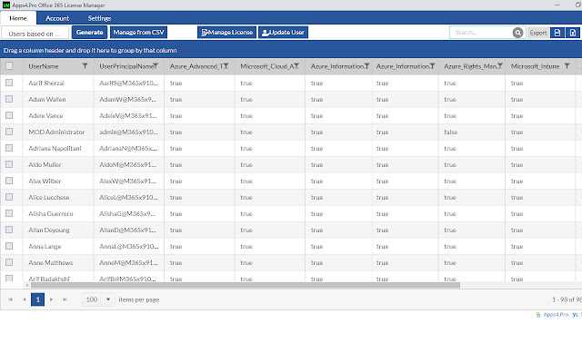Click the 'AdeleV@M365x91...' email cell
Viewport: 582px width, 363px height.
pyautogui.click(x=128, y=115)
